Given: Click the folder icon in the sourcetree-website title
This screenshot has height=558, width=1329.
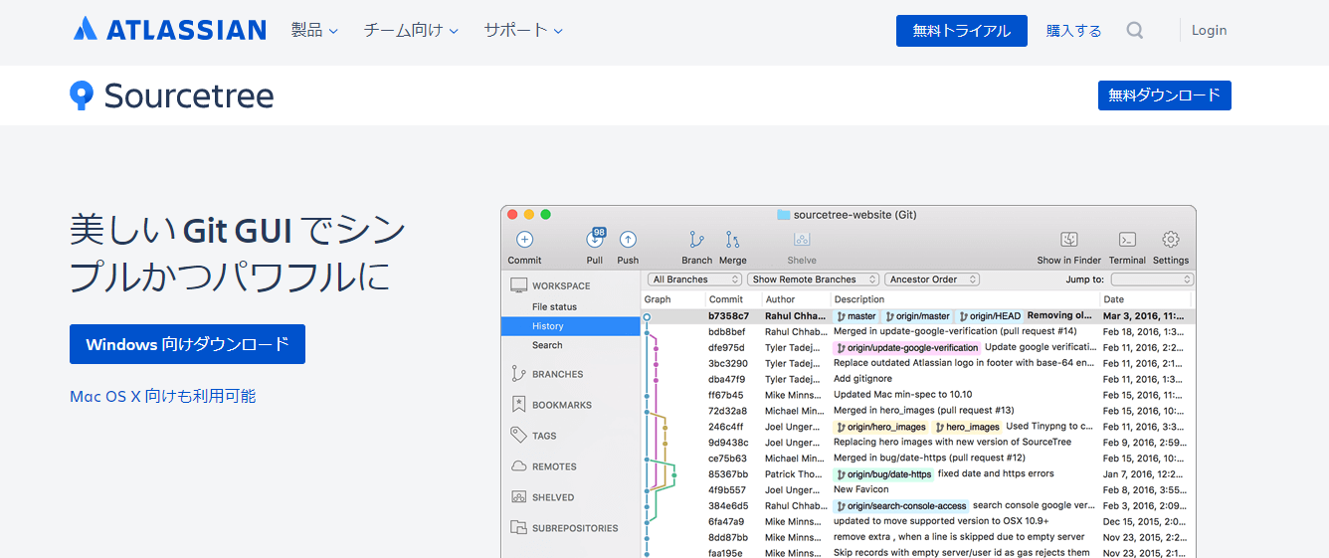Looking at the screenshot, I should (783, 215).
